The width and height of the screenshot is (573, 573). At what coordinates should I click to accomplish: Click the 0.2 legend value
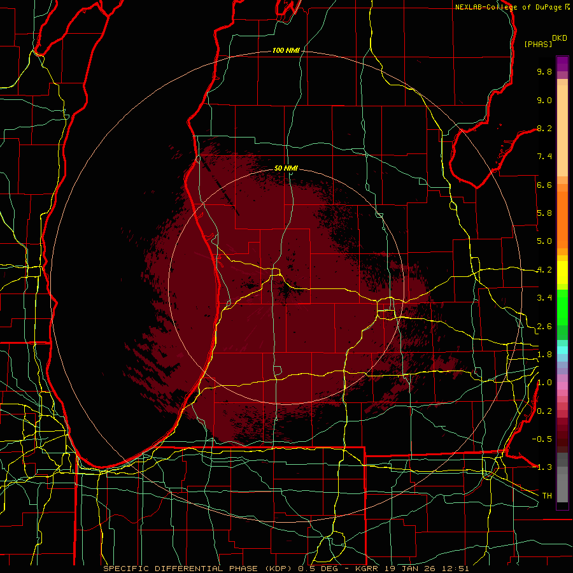click(x=544, y=411)
